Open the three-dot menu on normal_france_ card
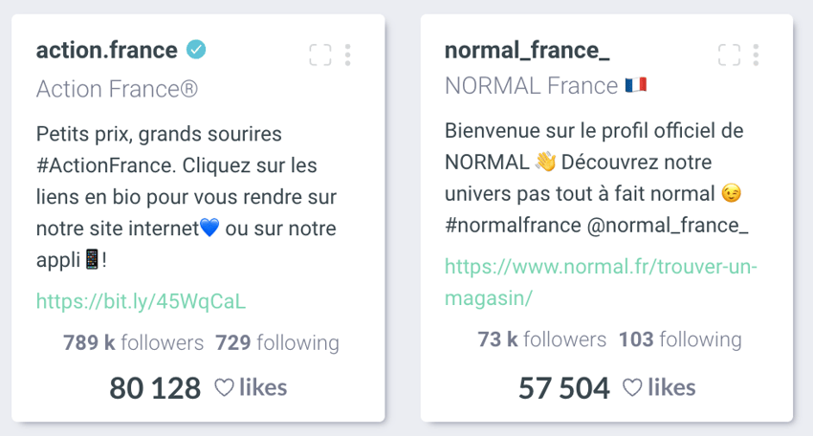Image resolution: width=813 pixels, height=436 pixels. [x=756, y=54]
